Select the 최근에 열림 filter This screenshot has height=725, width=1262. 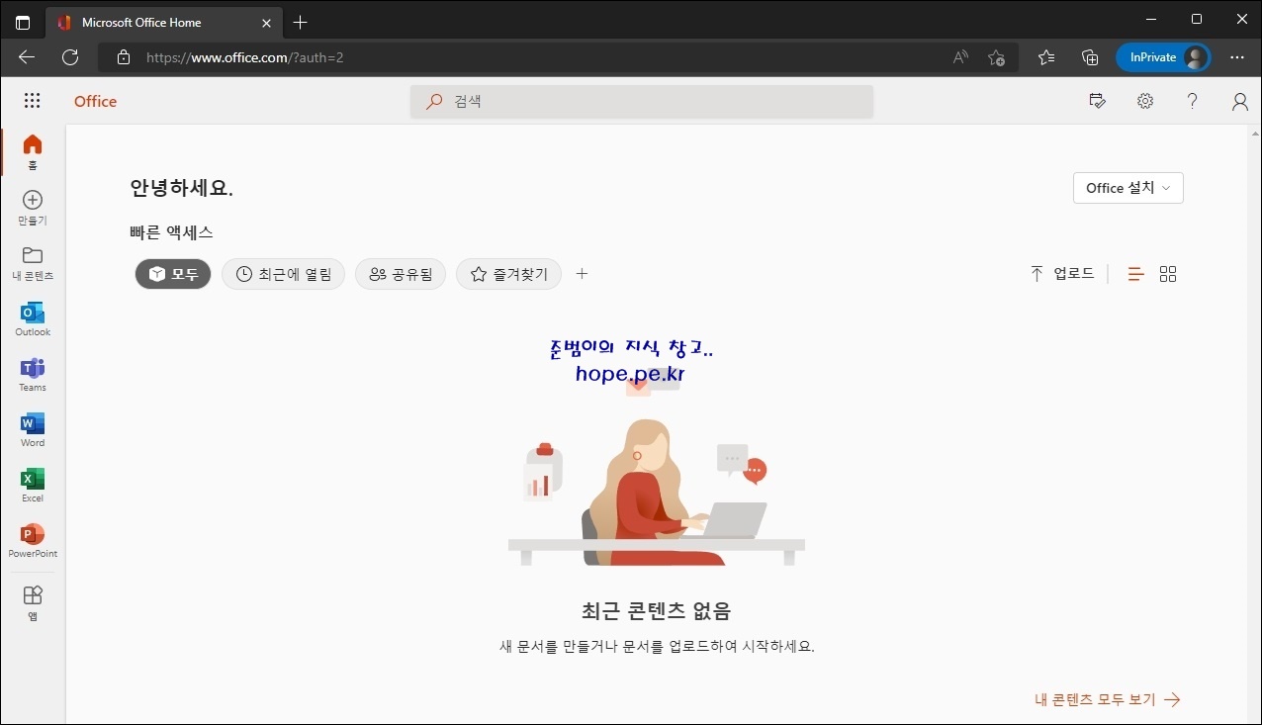(283, 274)
